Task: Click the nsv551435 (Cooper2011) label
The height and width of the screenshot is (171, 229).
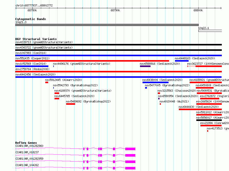Action: 32,58
